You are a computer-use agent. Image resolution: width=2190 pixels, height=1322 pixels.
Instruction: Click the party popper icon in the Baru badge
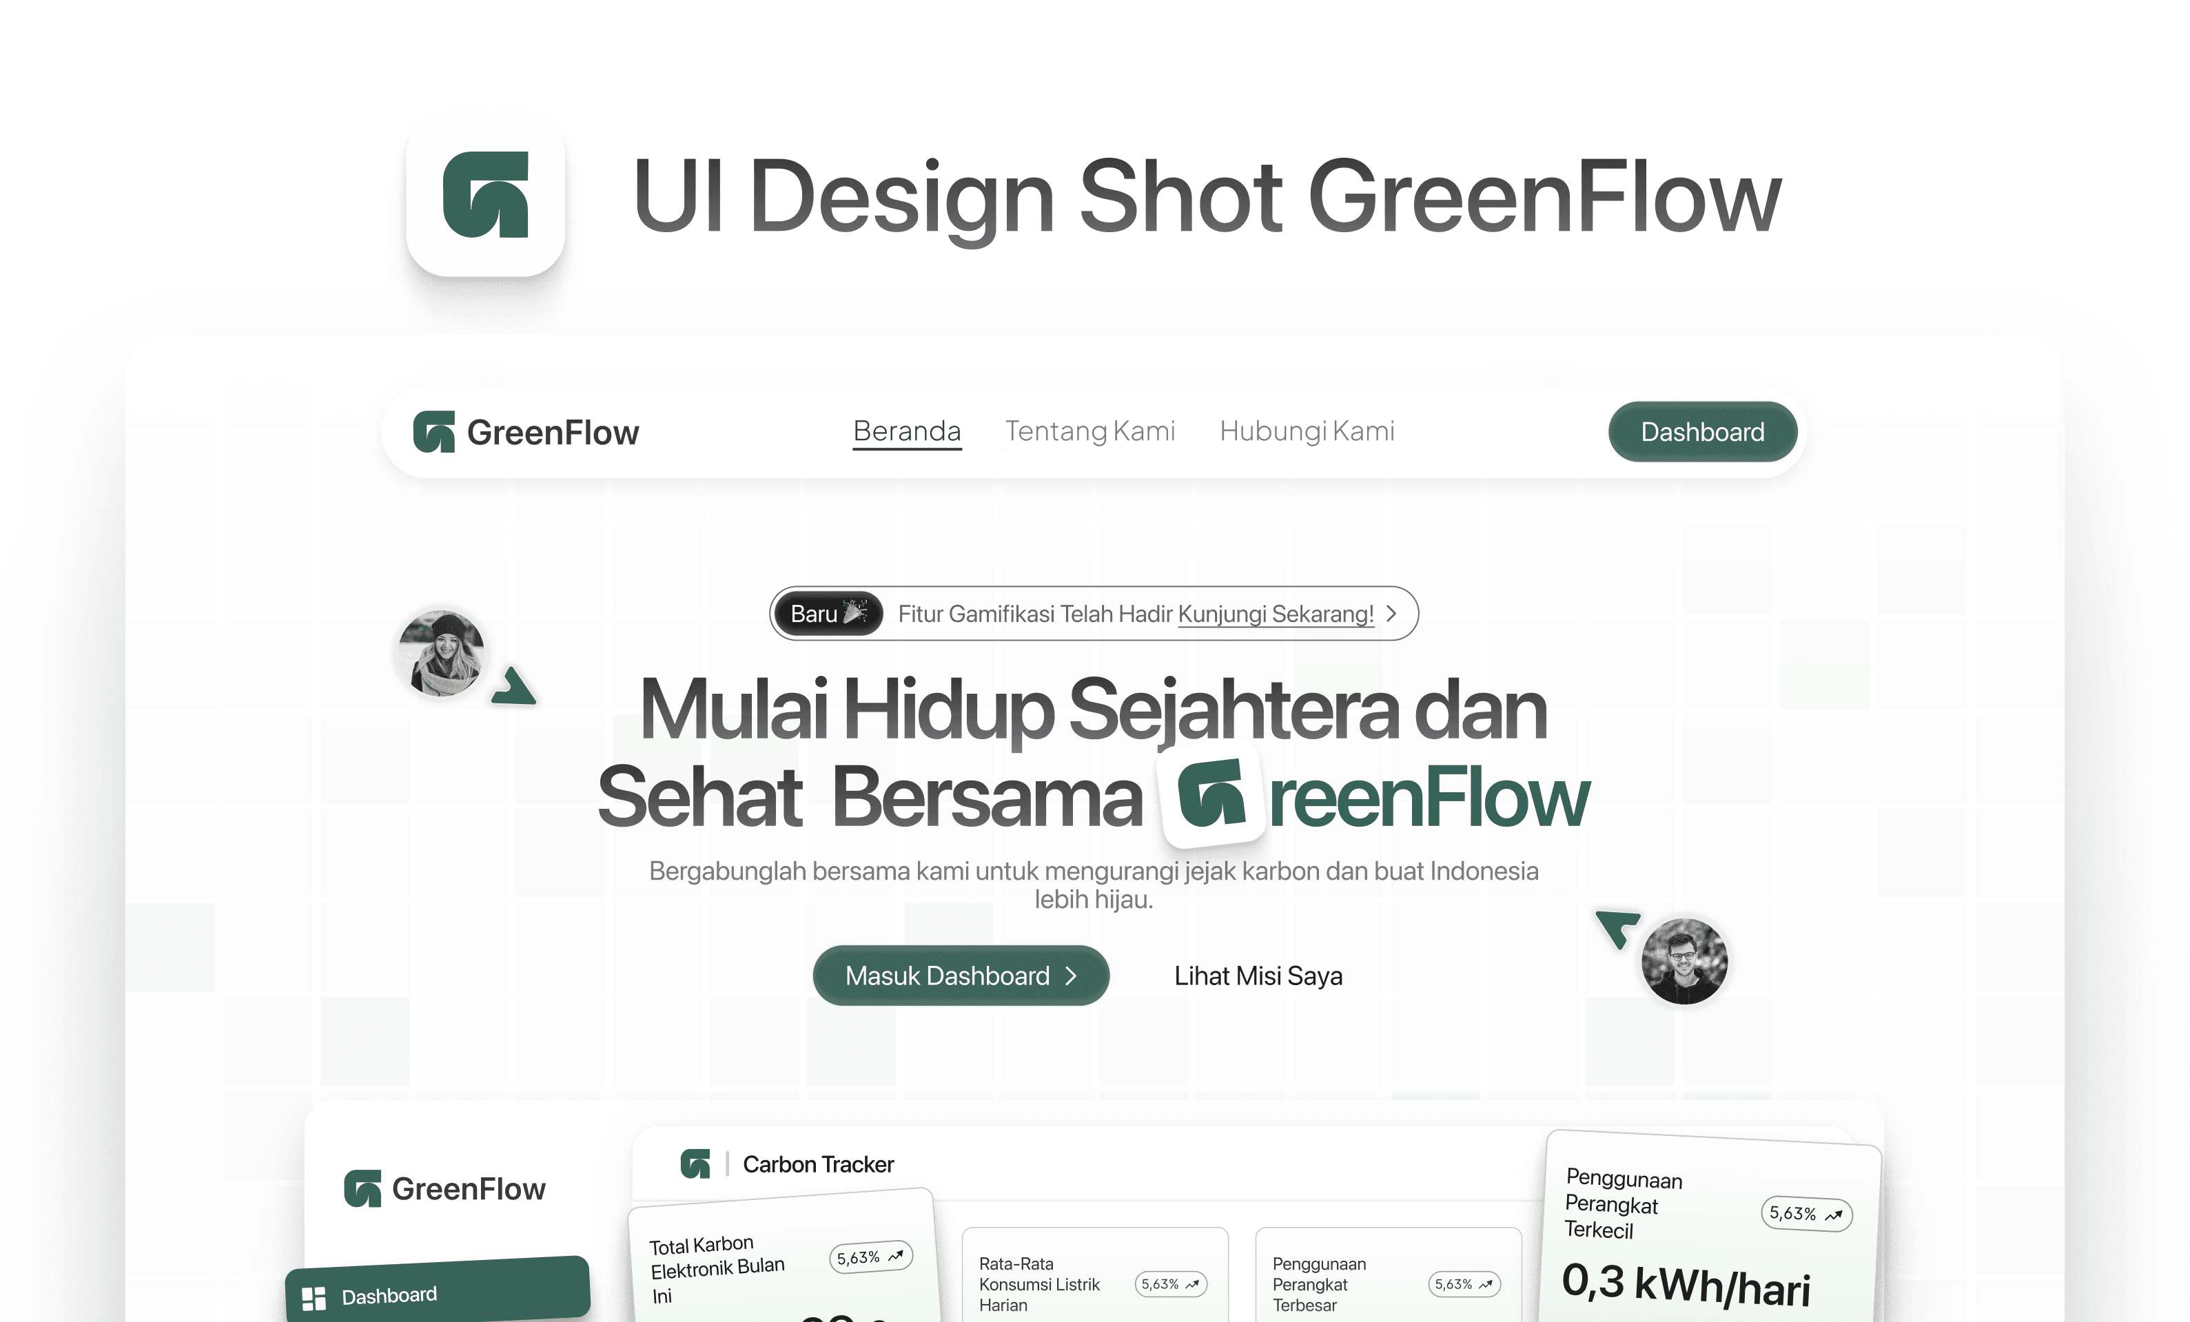coord(856,612)
